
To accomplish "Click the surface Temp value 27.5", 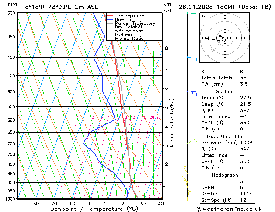I will pos(245,98).
